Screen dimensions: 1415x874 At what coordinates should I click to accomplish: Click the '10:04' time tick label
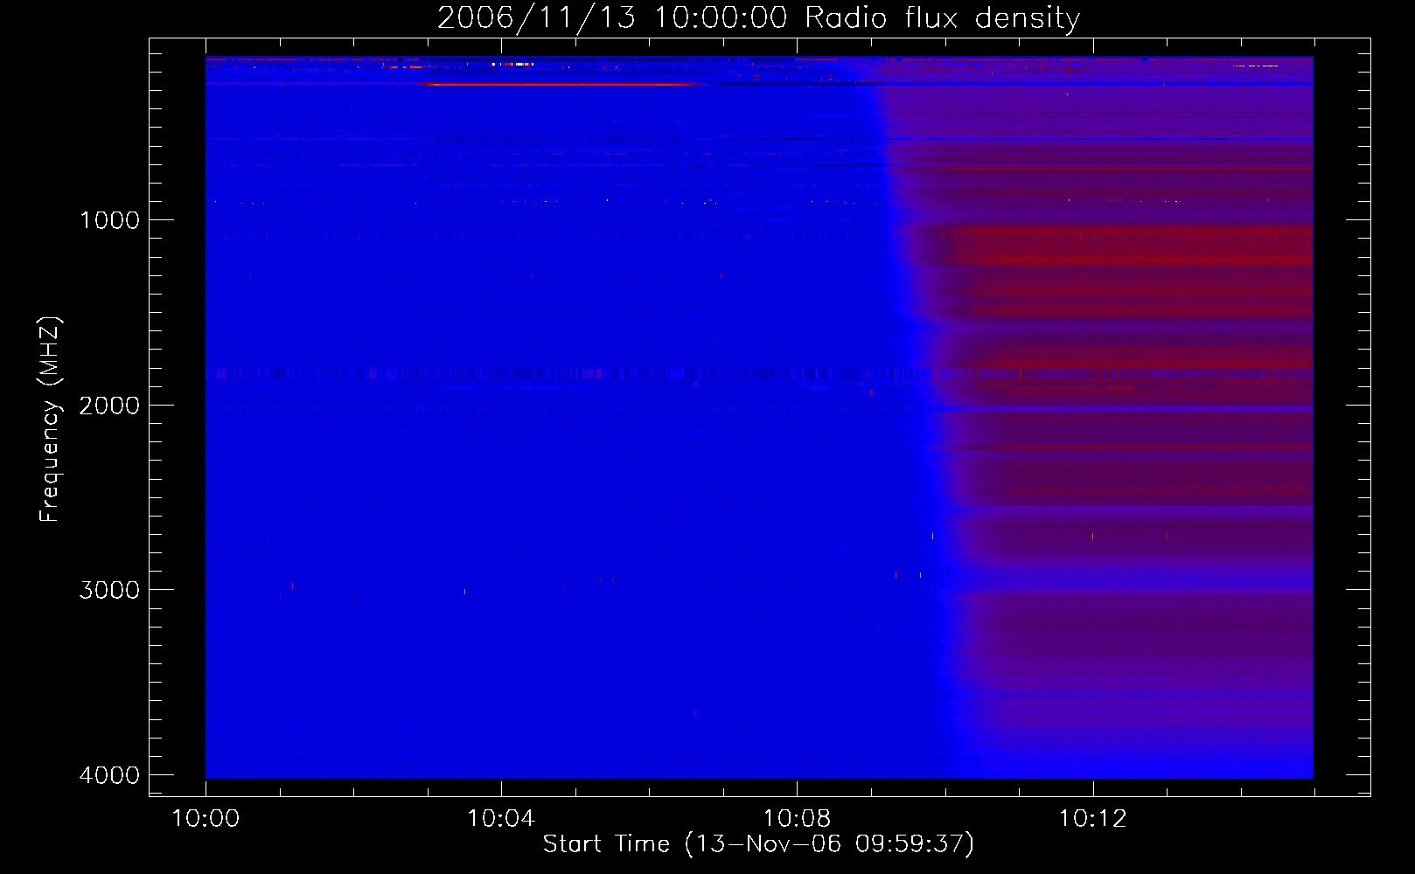coord(501,819)
